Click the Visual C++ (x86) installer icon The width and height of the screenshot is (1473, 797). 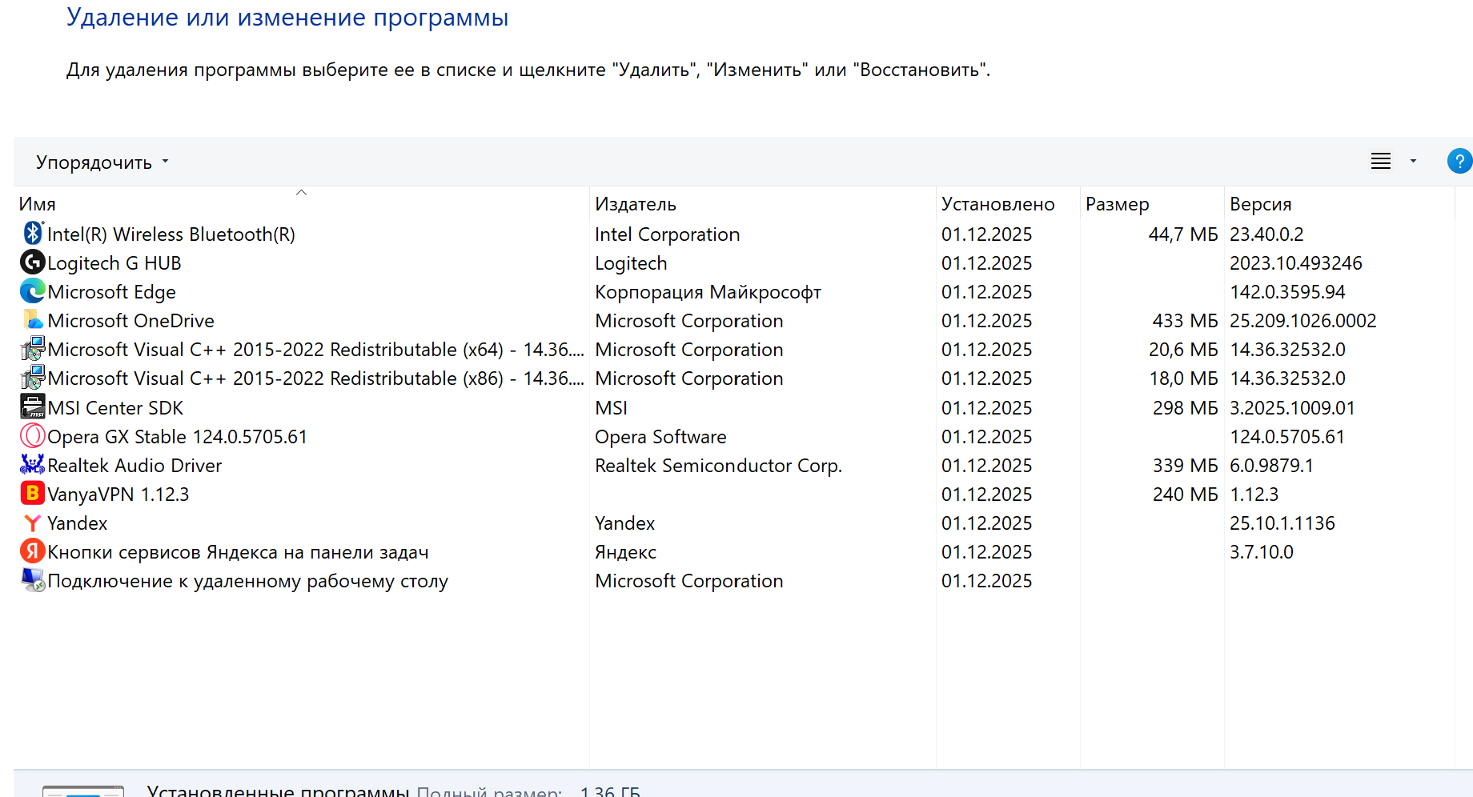click(32, 378)
